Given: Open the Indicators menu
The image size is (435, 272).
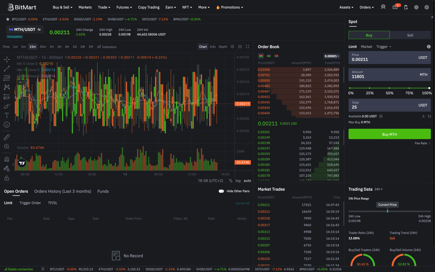Looking at the screenshot, I should pos(107,47).
